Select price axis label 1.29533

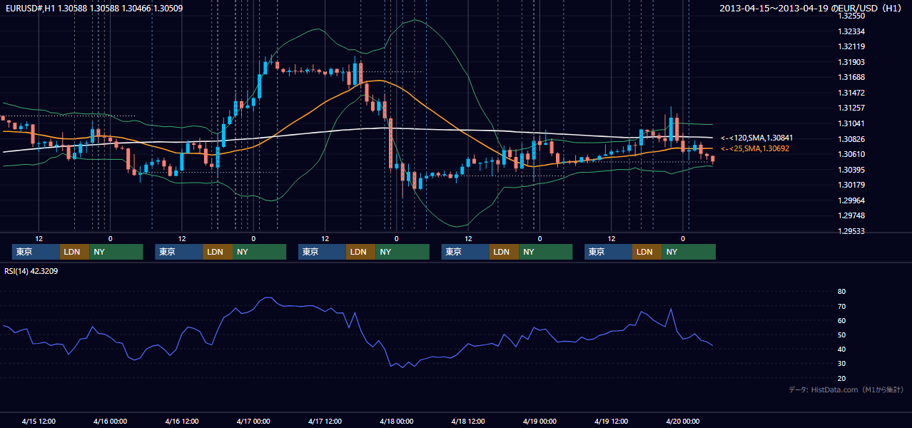coord(851,231)
